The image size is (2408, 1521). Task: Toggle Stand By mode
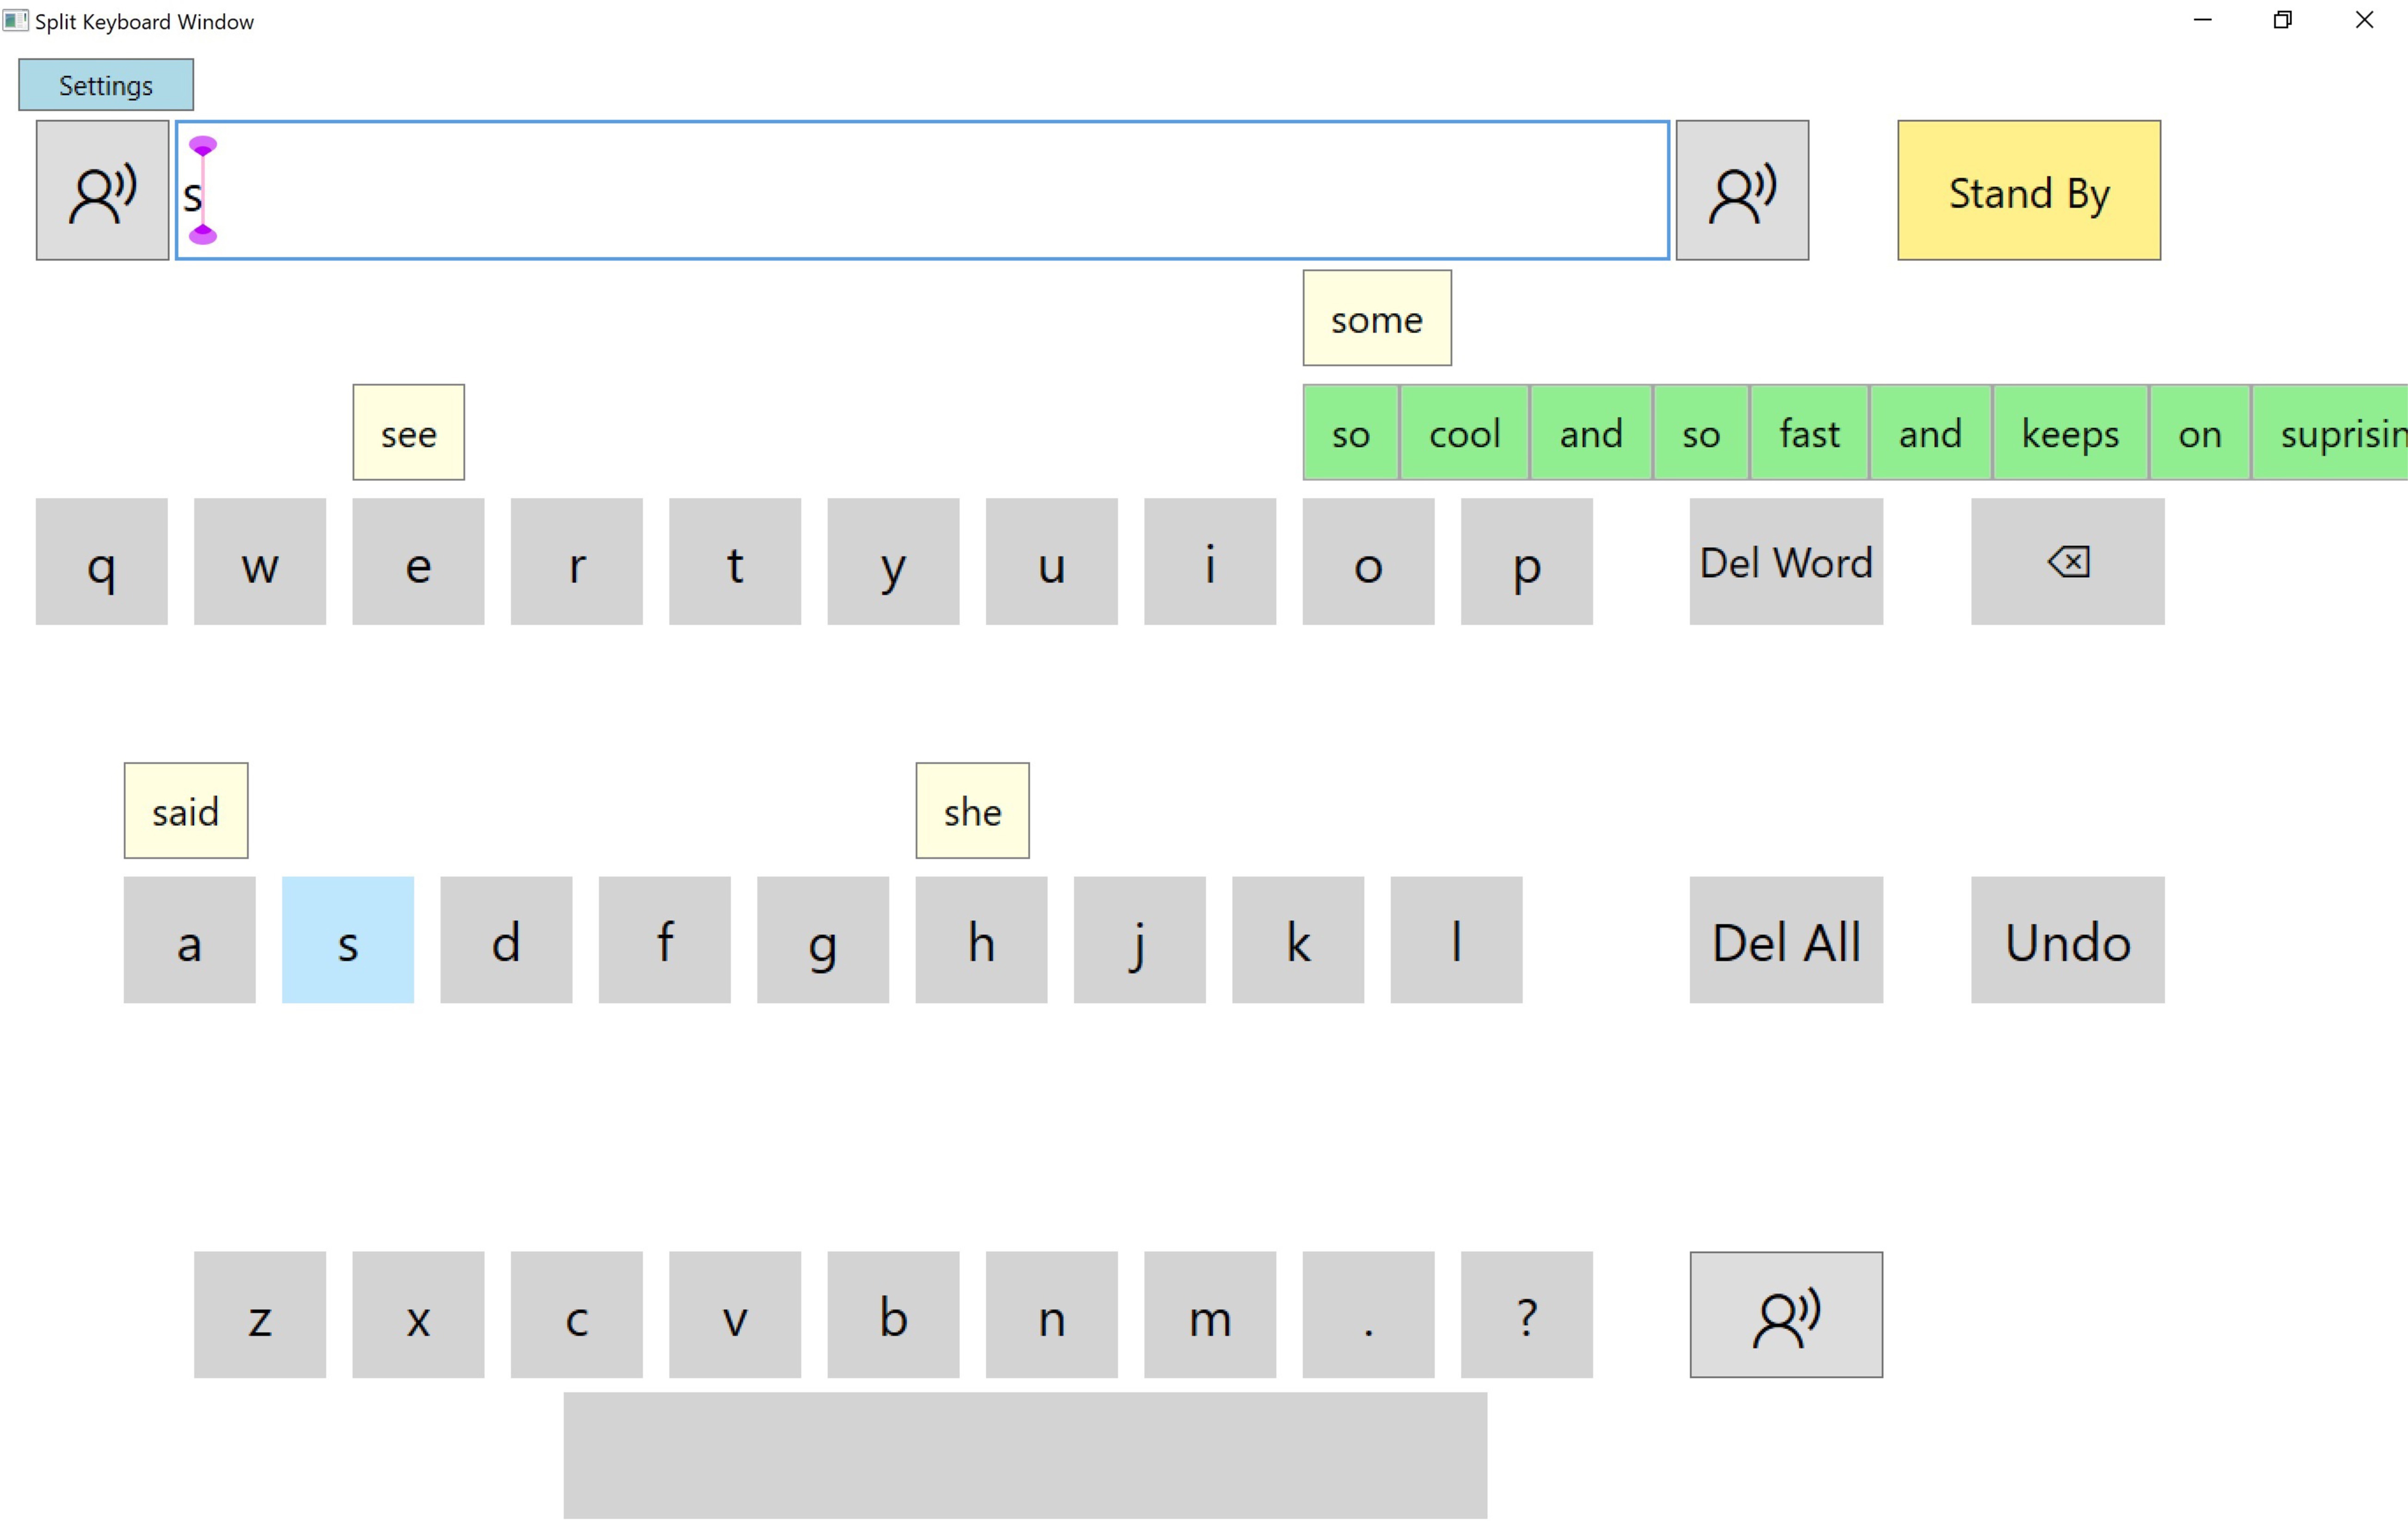pyautogui.click(x=2028, y=191)
